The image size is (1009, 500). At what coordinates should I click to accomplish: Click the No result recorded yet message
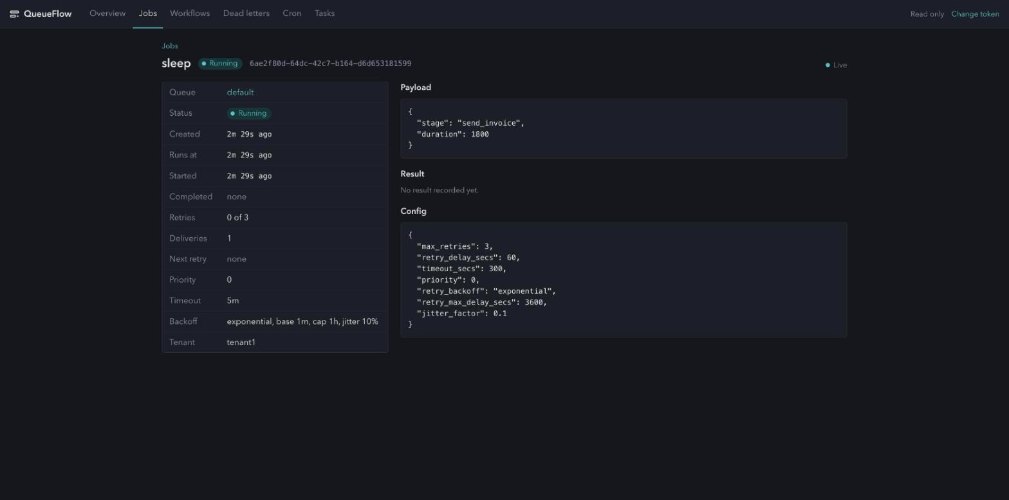(x=440, y=190)
